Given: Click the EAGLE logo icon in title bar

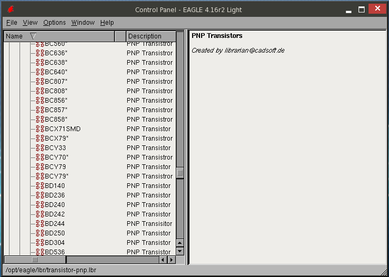Looking at the screenshot, I should [11, 9].
